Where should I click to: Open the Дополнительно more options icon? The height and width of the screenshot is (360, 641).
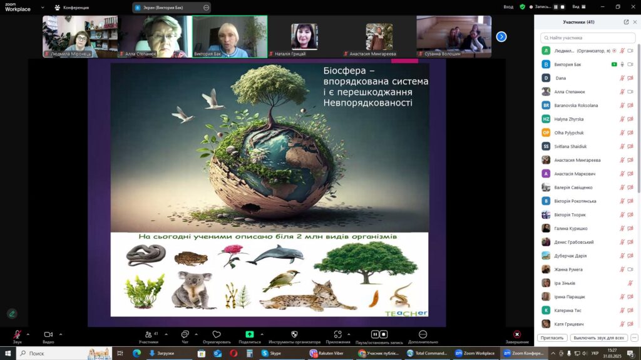pyautogui.click(x=423, y=335)
